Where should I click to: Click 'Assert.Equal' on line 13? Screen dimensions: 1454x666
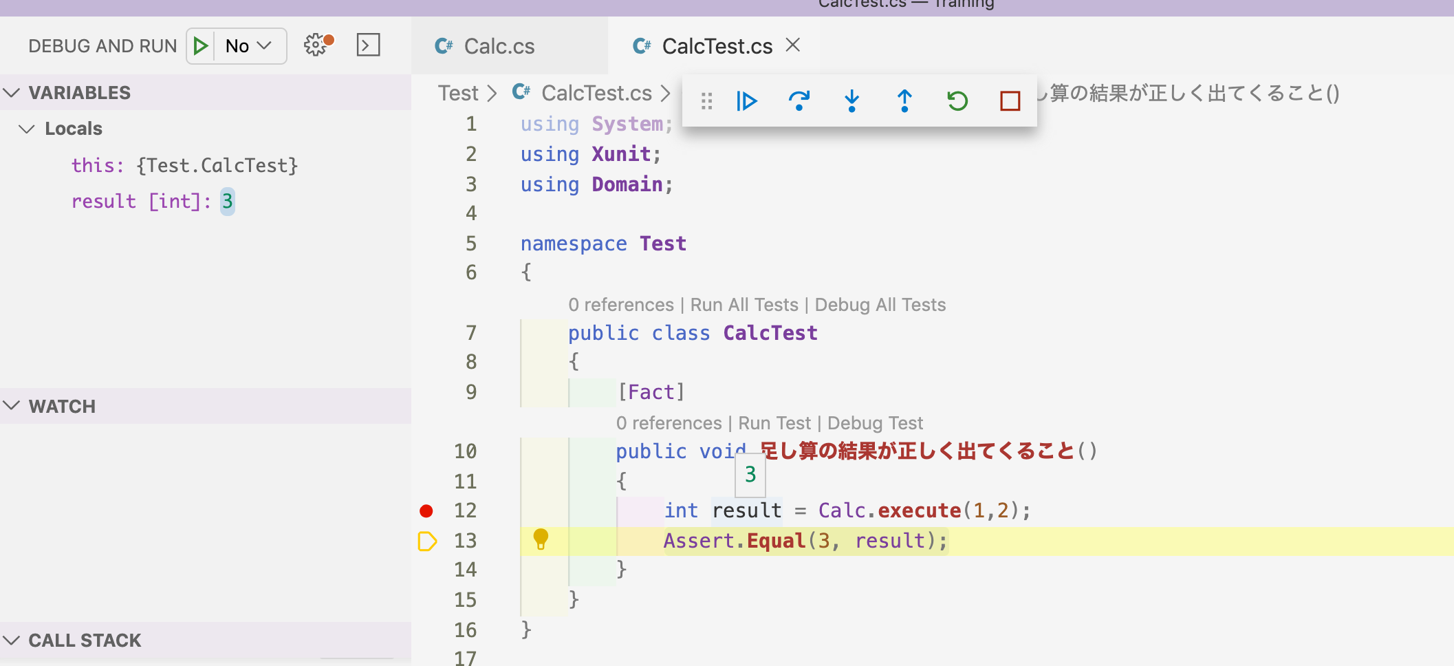tap(735, 541)
